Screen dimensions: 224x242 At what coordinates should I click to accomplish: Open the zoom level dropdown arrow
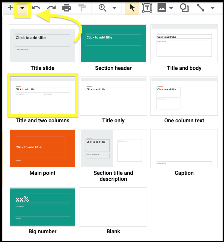click(x=114, y=8)
